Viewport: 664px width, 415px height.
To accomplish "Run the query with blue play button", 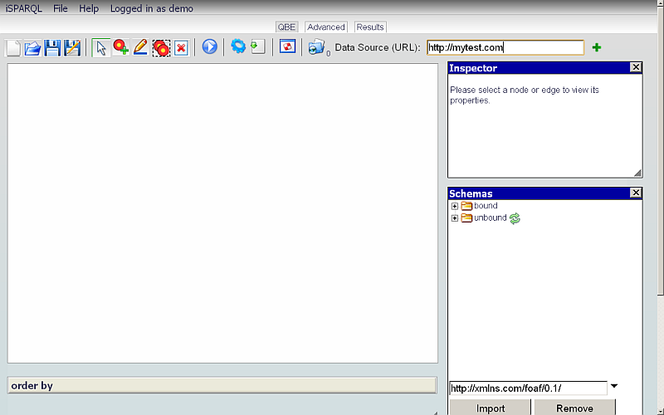I will point(210,46).
